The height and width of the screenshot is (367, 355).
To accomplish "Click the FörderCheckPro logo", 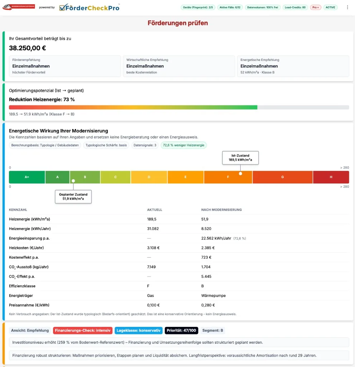I will [x=90, y=8].
